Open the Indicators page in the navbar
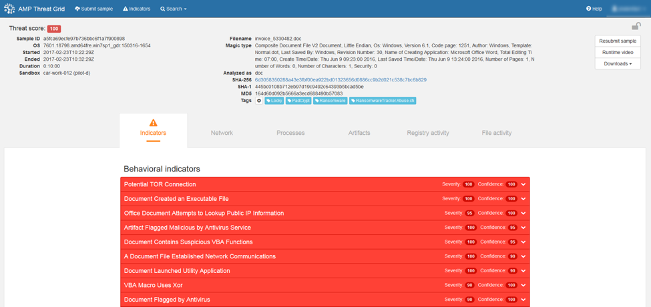Screen dimensions: 651x307 pyautogui.click(x=137, y=9)
